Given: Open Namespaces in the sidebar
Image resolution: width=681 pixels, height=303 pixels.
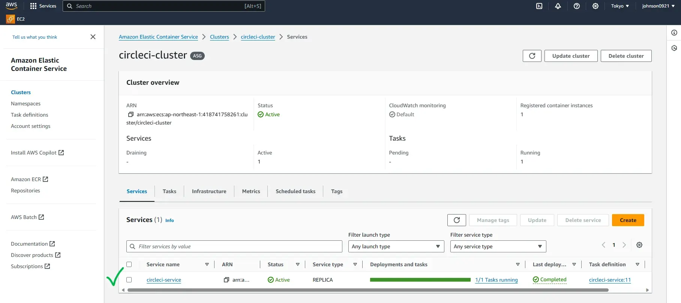Looking at the screenshot, I should [x=25, y=103].
